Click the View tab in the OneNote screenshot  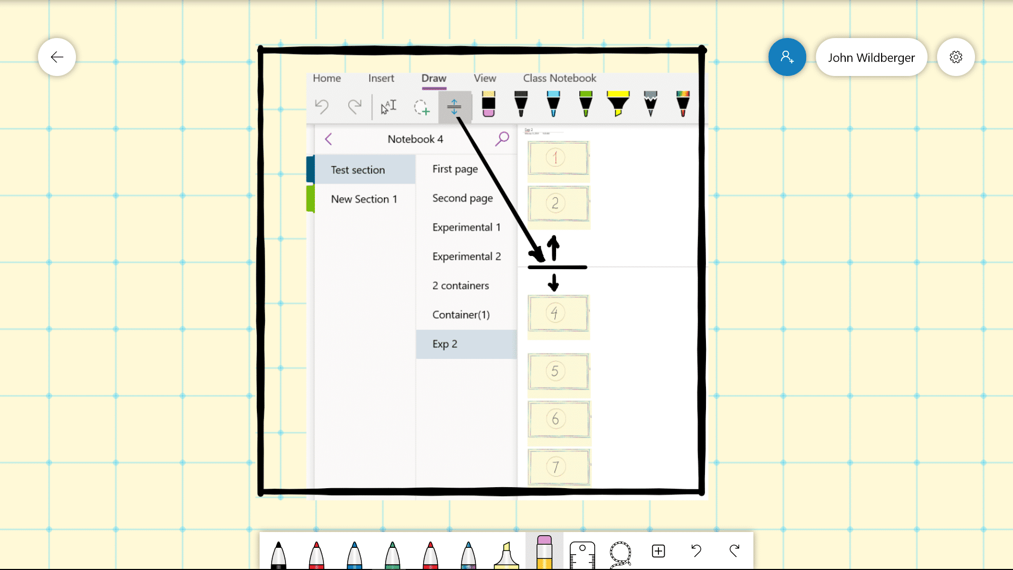485,78
